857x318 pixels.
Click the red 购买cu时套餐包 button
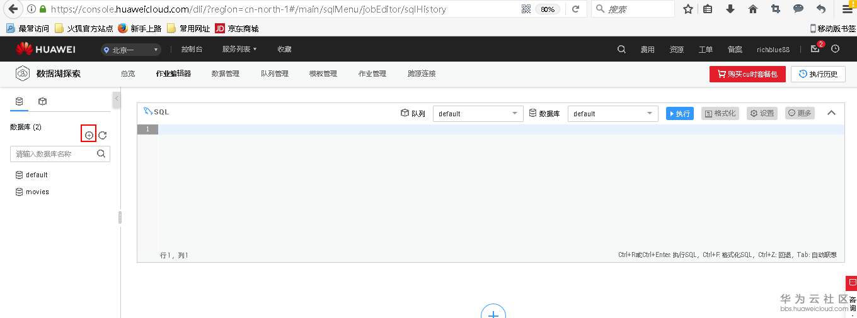point(747,74)
